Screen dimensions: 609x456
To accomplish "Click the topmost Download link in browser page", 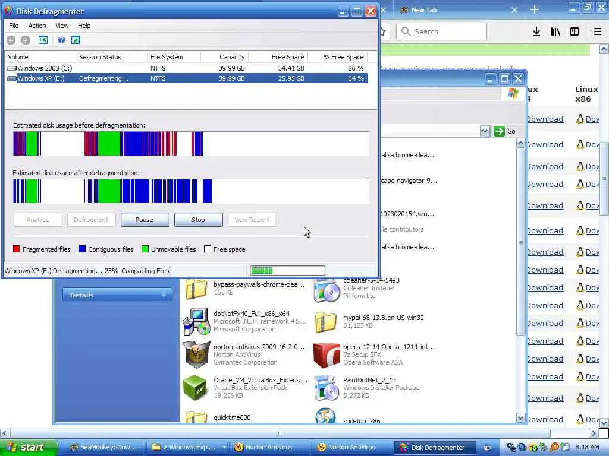I will pos(545,119).
